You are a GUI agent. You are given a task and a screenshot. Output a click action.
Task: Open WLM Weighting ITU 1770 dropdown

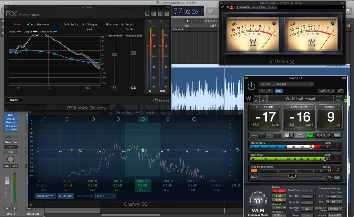pos(279,215)
